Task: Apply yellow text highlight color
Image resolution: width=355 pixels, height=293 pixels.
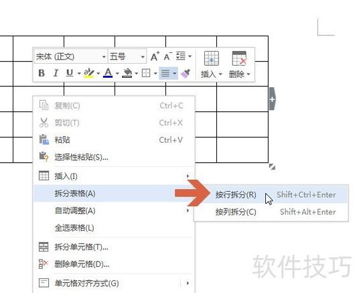Action: click(88, 73)
